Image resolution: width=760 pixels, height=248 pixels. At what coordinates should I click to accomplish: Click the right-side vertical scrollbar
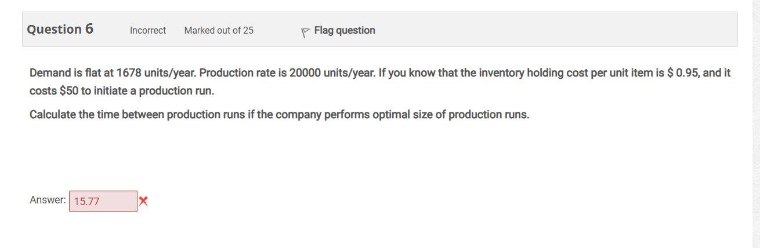pos(755,124)
